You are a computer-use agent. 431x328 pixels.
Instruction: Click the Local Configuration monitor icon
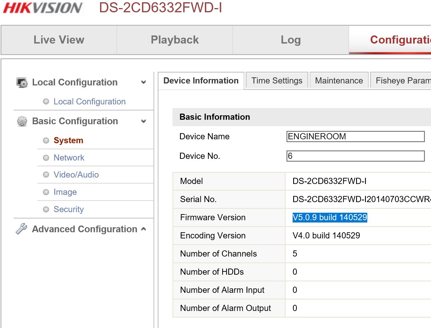pos(22,82)
